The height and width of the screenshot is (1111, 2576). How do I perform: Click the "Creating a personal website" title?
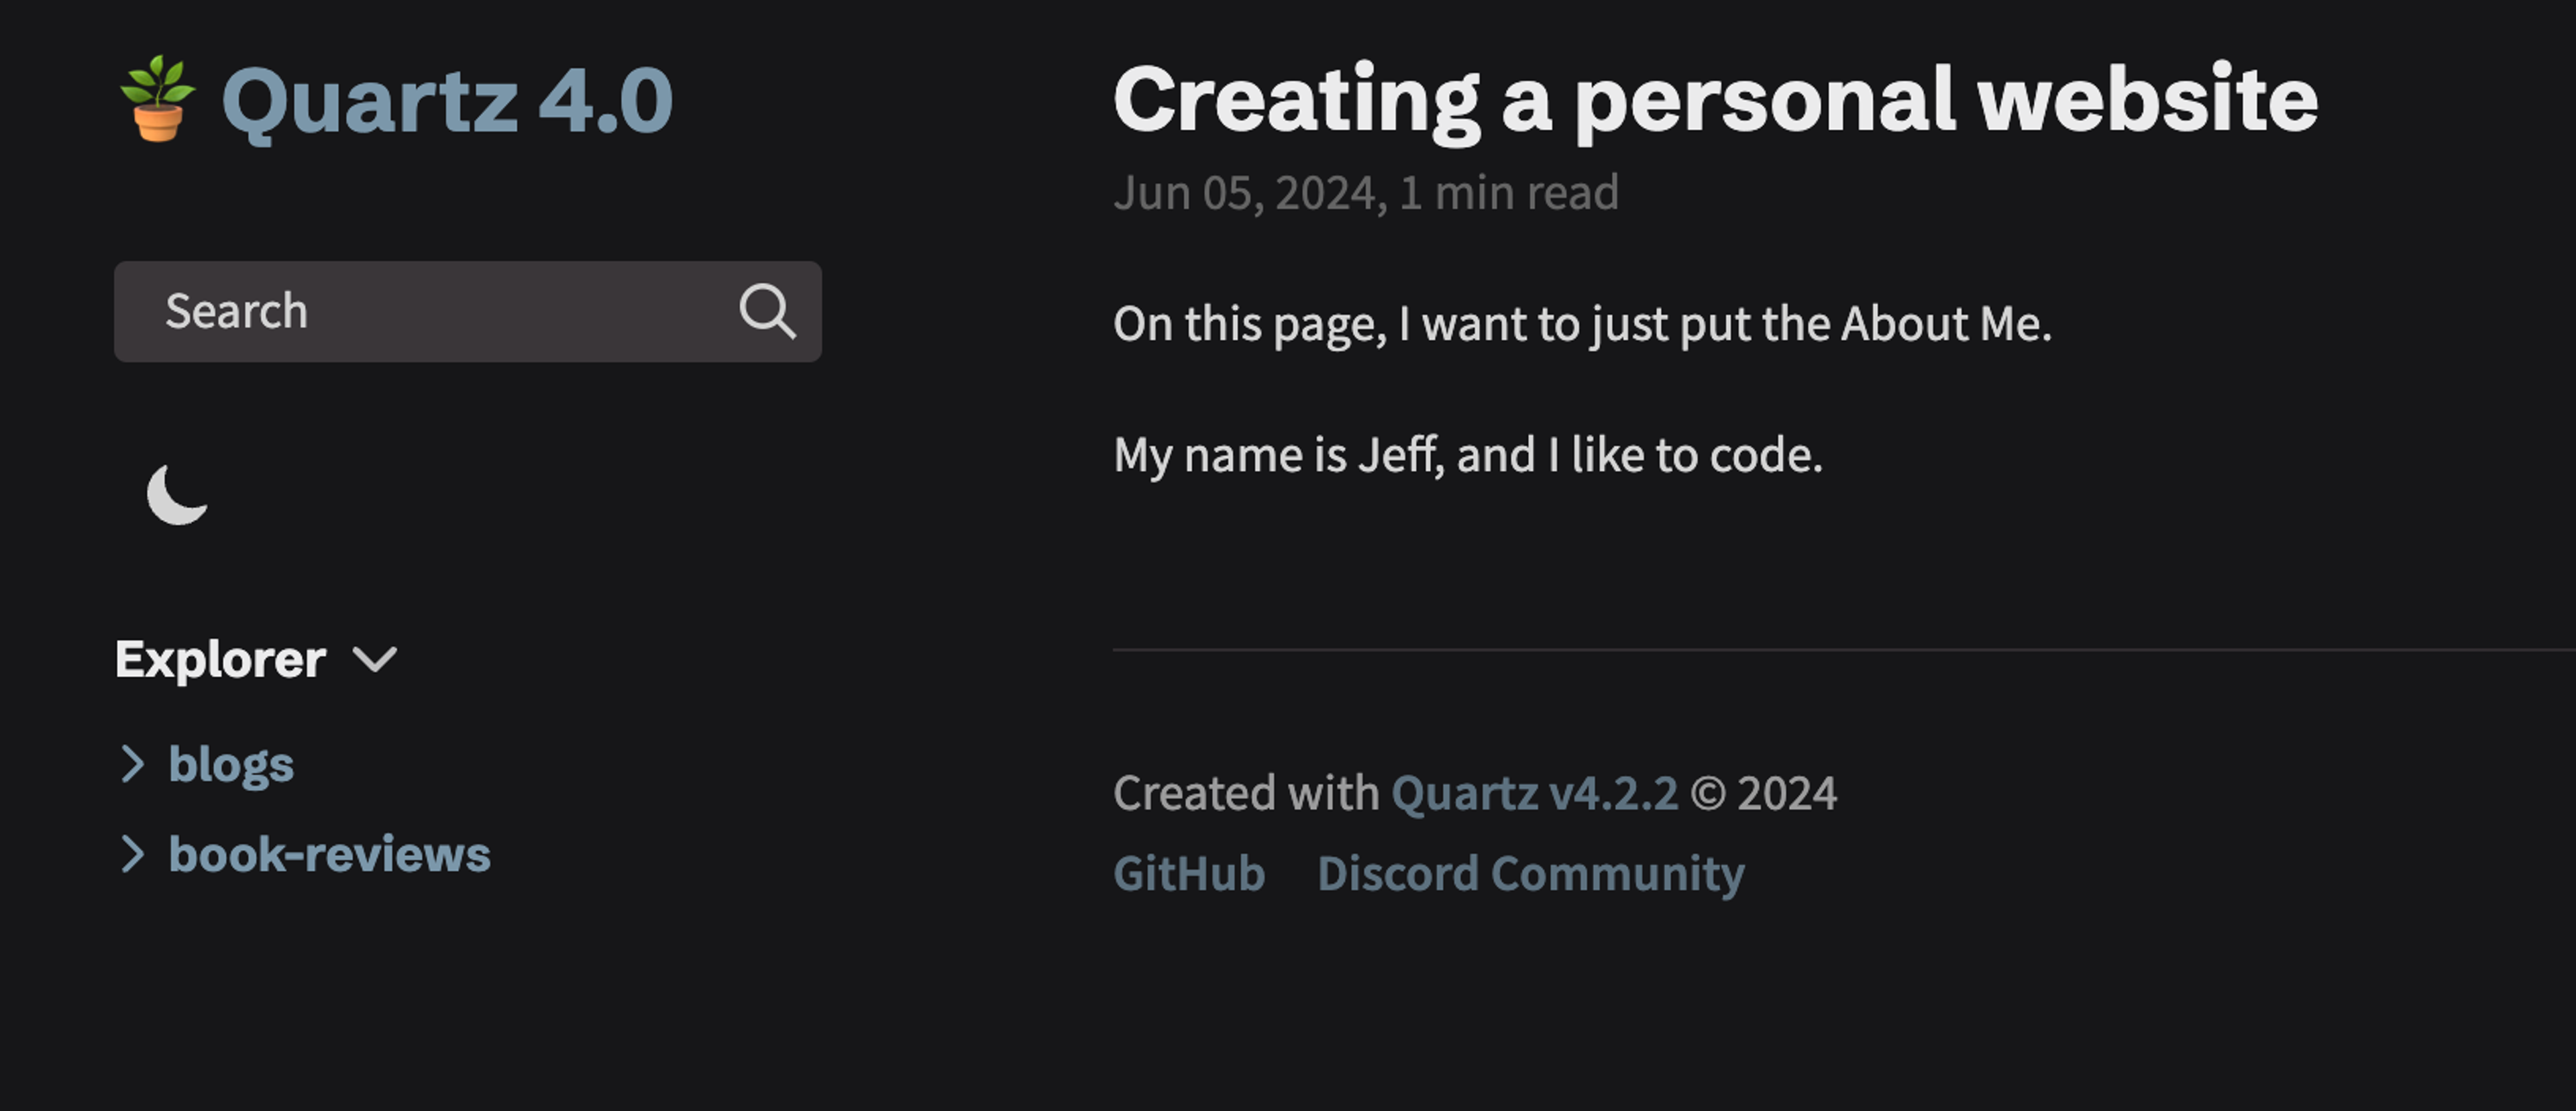(1714, 99)
